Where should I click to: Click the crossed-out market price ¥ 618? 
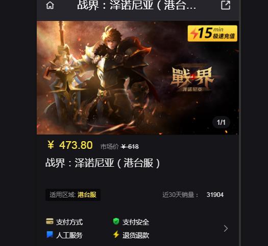[130, 147]
